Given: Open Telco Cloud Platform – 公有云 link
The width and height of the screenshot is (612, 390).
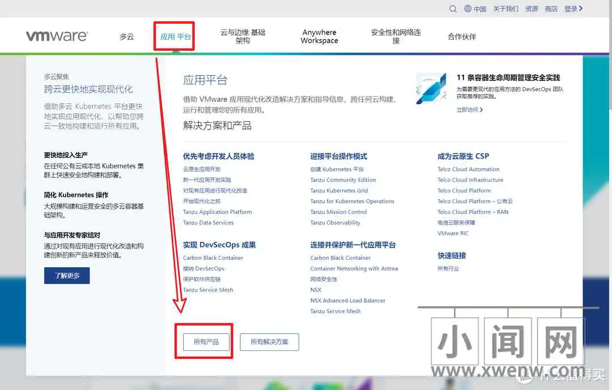Looking at the screenshot, I should (475, 202).
